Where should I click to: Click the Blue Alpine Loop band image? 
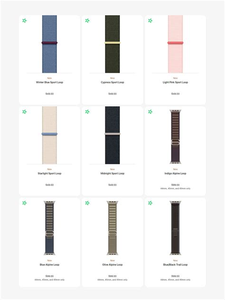coord(49,228)
